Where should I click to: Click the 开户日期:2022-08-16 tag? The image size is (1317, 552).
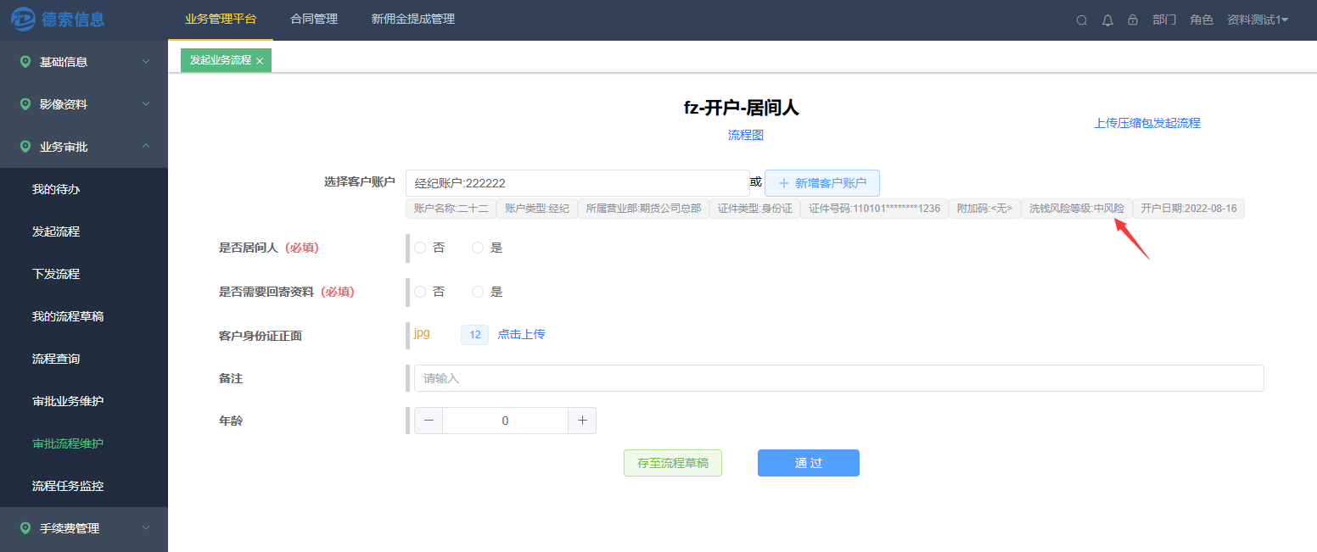click(x=1188, y=209)
